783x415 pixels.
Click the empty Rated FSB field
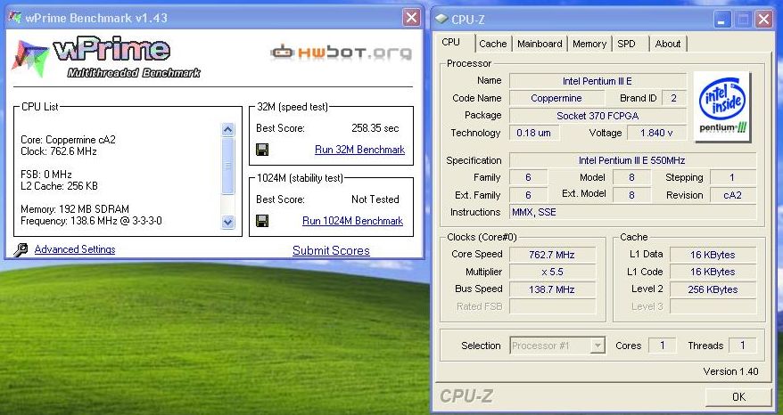pos(552,306)
